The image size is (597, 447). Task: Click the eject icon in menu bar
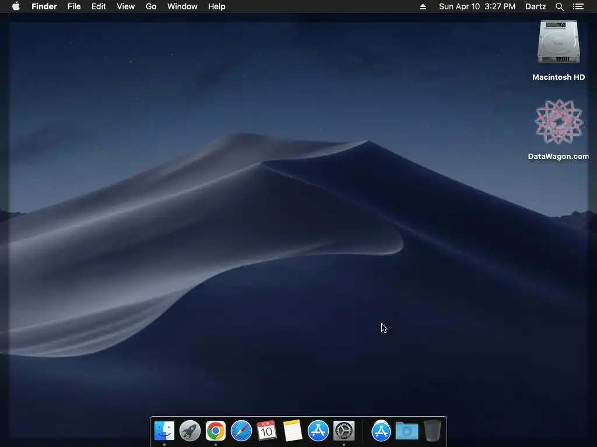(423, 6)
